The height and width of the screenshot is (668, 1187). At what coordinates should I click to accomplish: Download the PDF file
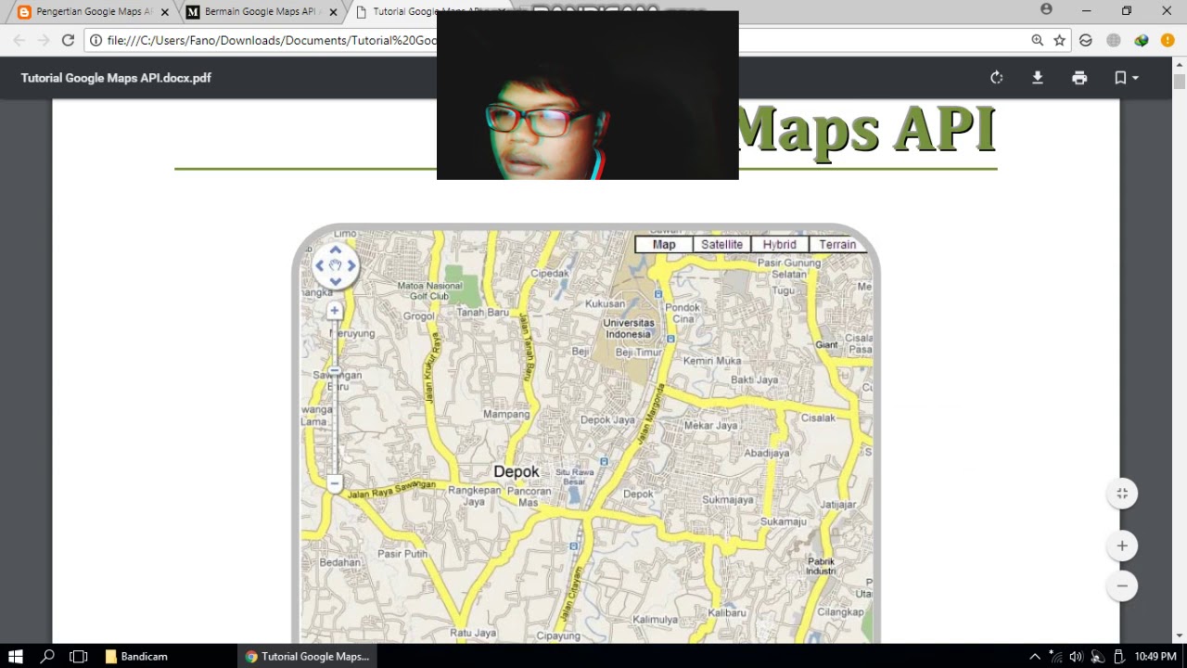coord(1038,78)
